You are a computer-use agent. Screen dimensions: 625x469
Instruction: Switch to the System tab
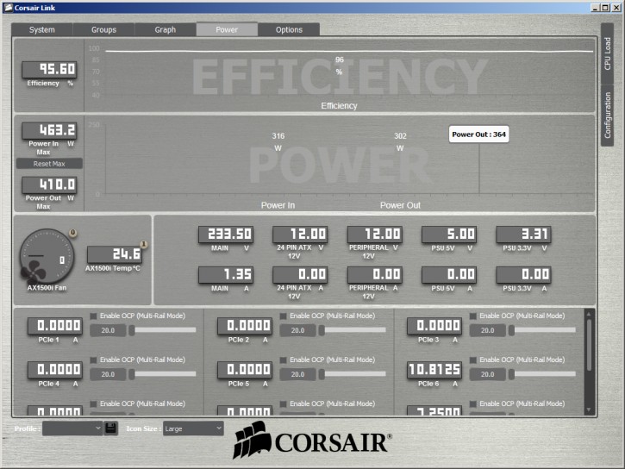(42, 29)
